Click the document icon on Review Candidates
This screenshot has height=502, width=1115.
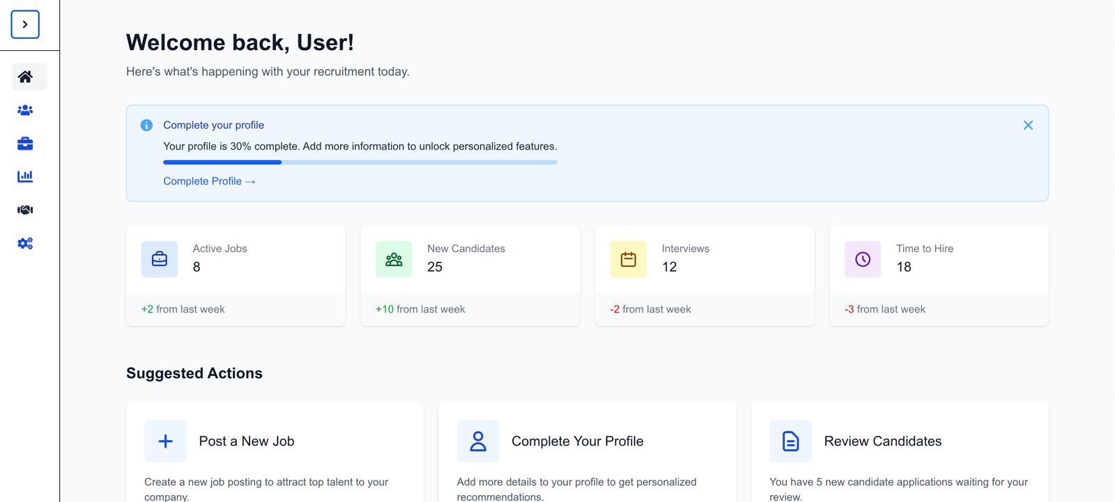point(790,441)
